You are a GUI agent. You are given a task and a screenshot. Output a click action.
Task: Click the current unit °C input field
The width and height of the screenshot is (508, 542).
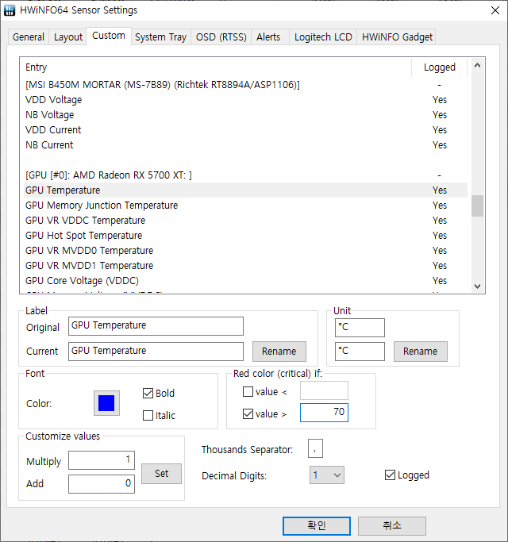click(x=360, y=352)
